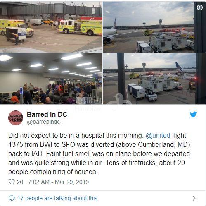Like the tweet with the heart icon
Image resolution: width=206 pixels, height=206 pixels.
click(x=12, y=182)
